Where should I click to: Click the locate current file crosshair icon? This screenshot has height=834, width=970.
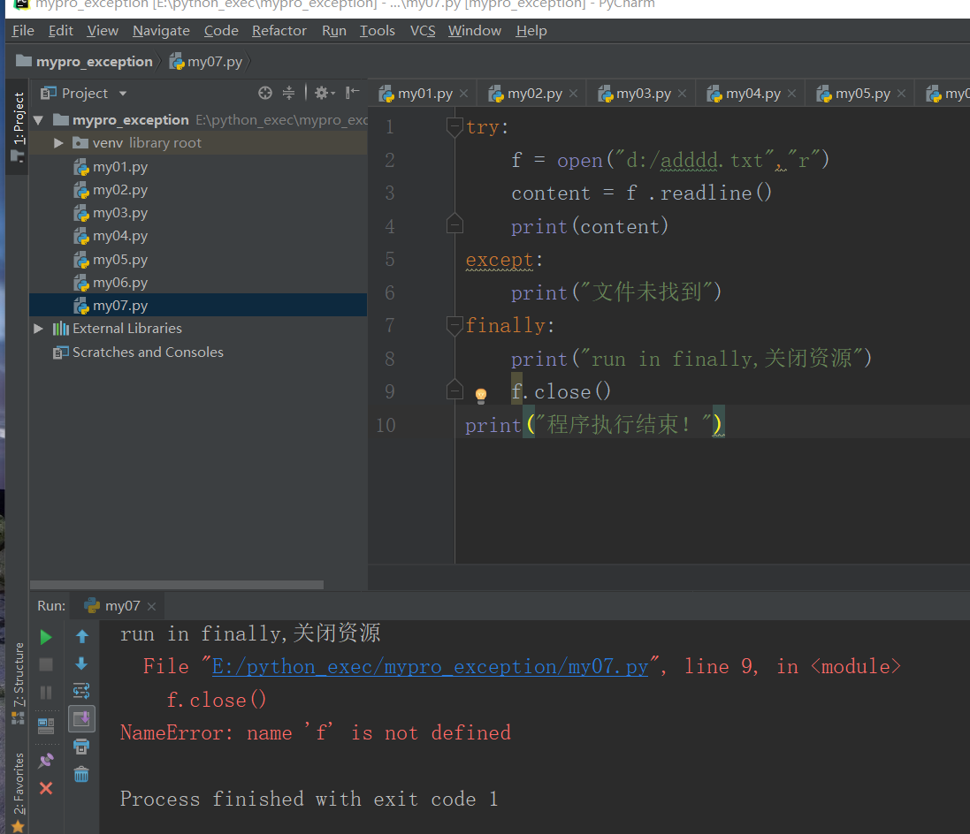(x=264, y=93)
